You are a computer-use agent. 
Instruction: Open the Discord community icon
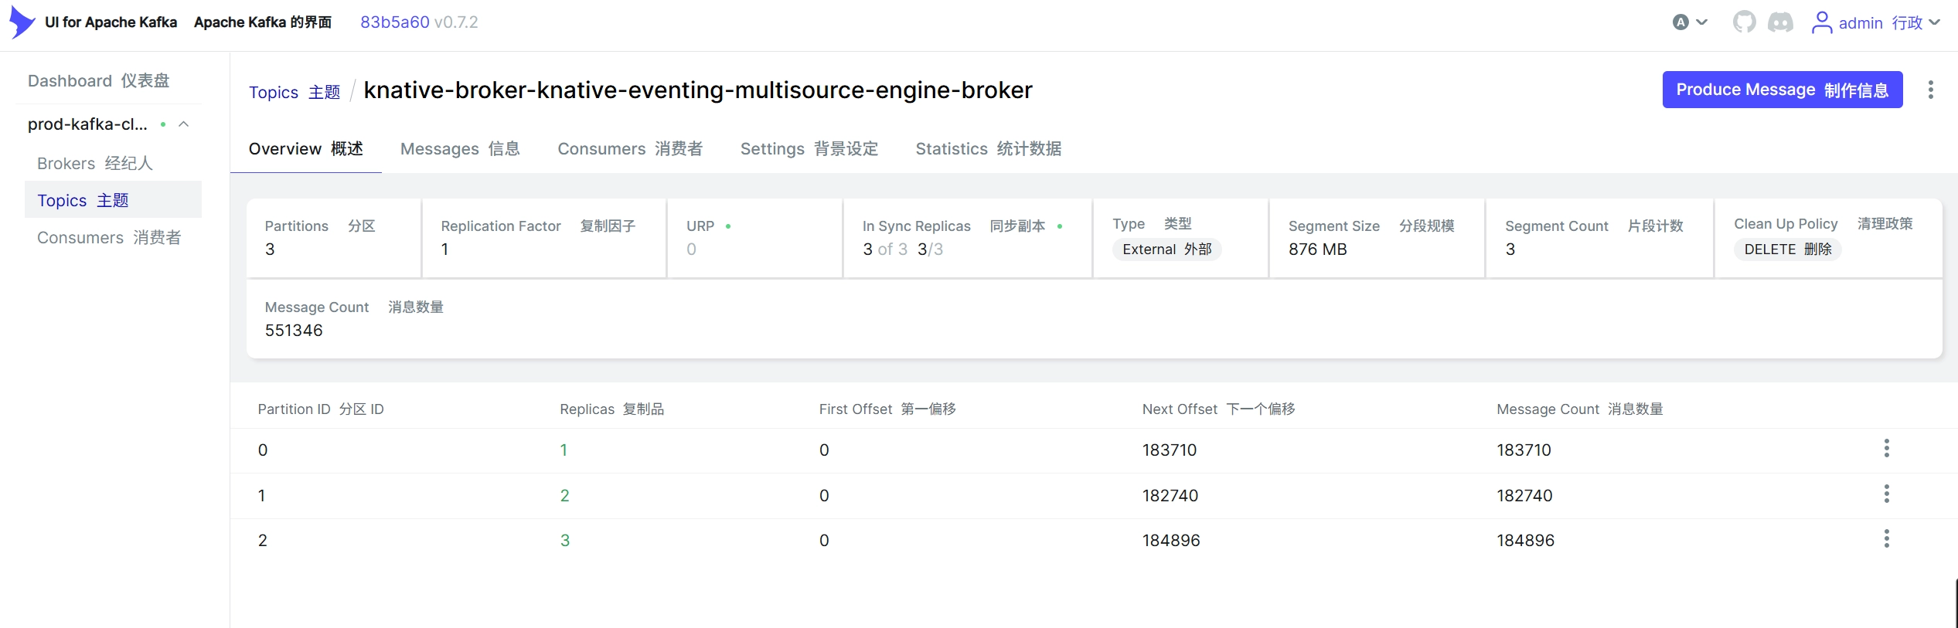point(1780,22)
